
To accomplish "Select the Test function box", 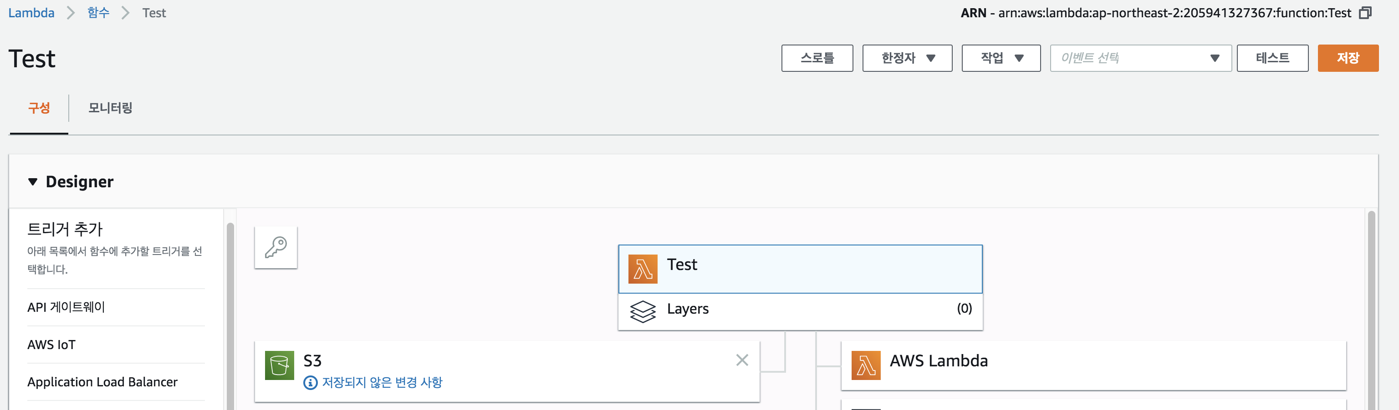I will coord(800,269).
